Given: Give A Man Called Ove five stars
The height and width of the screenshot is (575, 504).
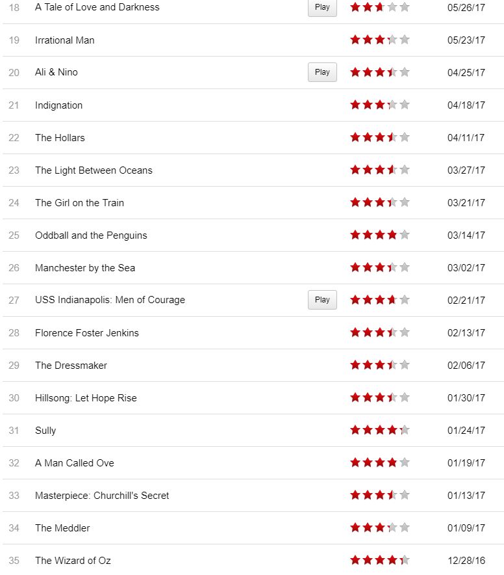Looking at the screenshot, I should 405,462.
